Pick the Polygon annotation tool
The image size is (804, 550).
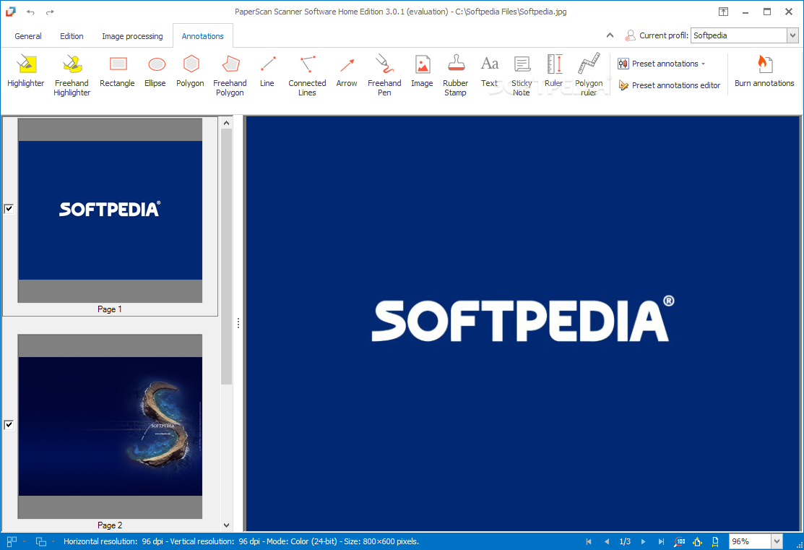coord(190,72)
